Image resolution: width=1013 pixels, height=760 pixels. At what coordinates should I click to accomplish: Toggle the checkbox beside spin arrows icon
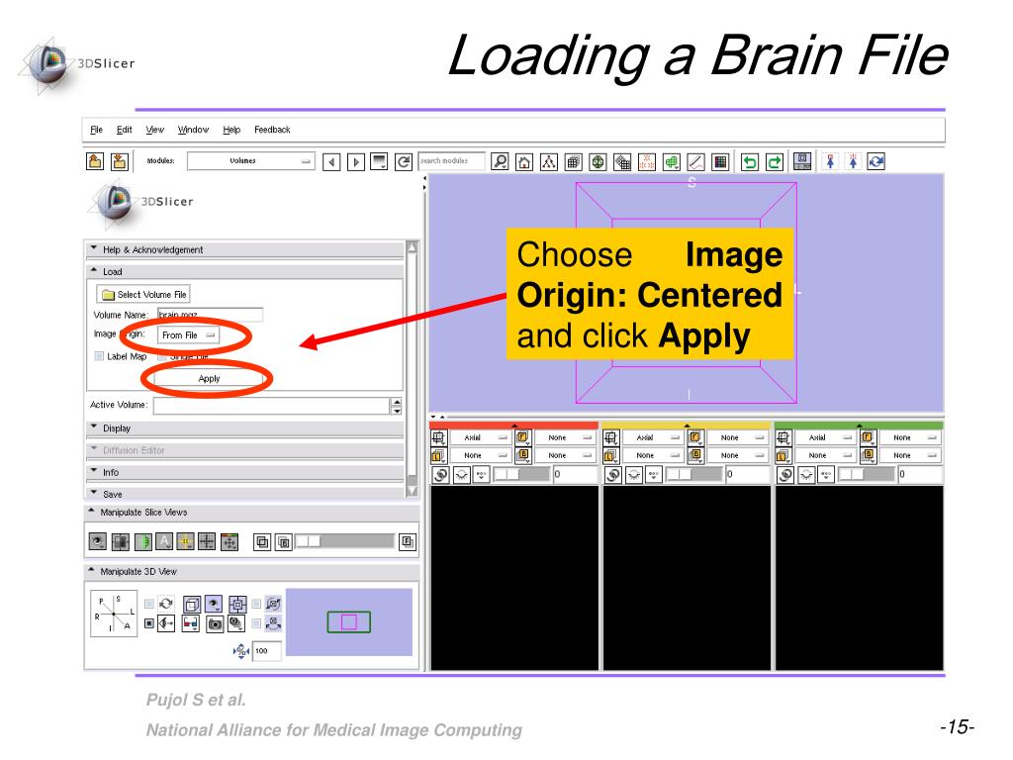(149, 604)
